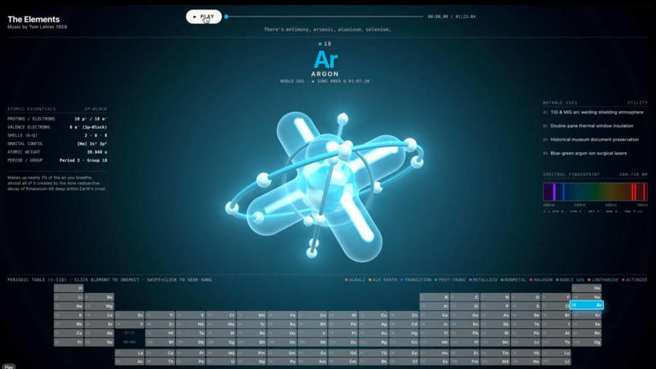
Task: Inspect the Hafnium (Hf) element
Action: (x=161, y=333)
